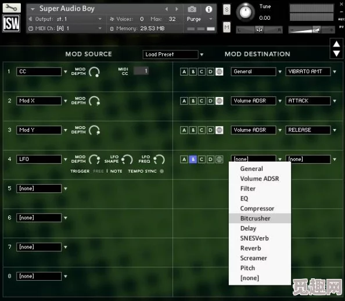Open the Output st. 1 dropdown

click(65, 19)
